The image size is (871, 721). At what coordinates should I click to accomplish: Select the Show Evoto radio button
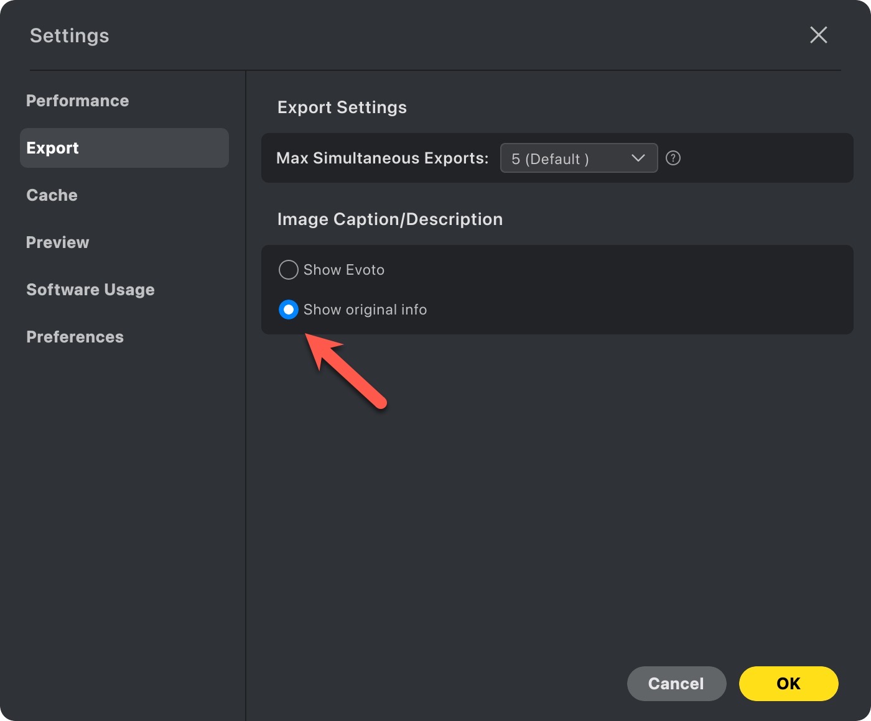pos(288,270)
